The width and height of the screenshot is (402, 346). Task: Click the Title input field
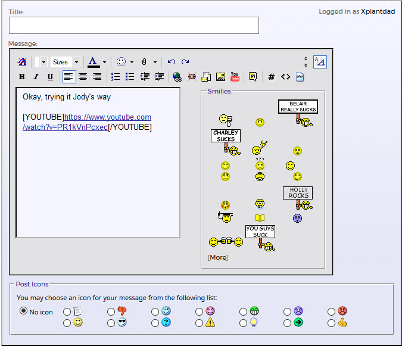134,25
